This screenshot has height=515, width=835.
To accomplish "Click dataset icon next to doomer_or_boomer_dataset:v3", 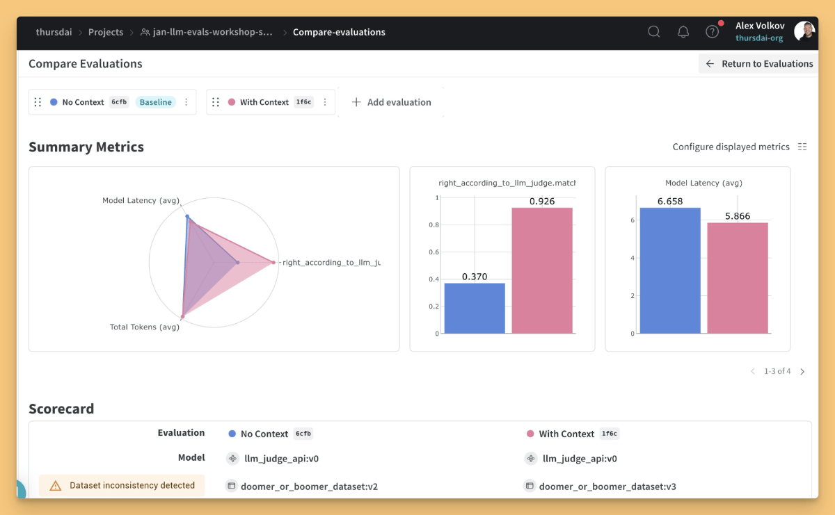I will click(530, 486).
